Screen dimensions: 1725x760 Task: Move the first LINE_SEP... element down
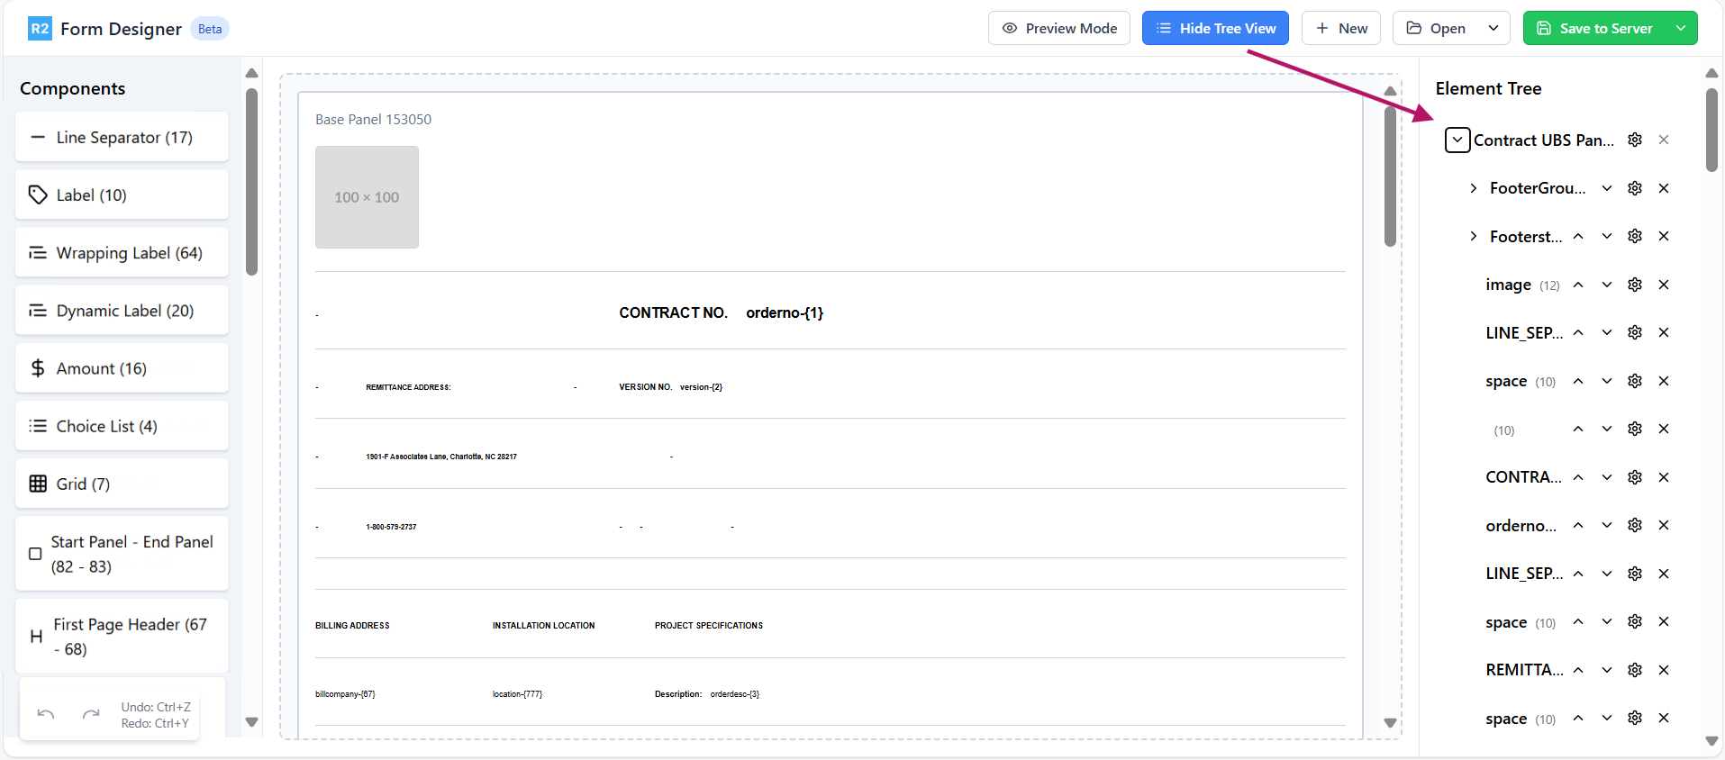click(x=1606, y=332)
